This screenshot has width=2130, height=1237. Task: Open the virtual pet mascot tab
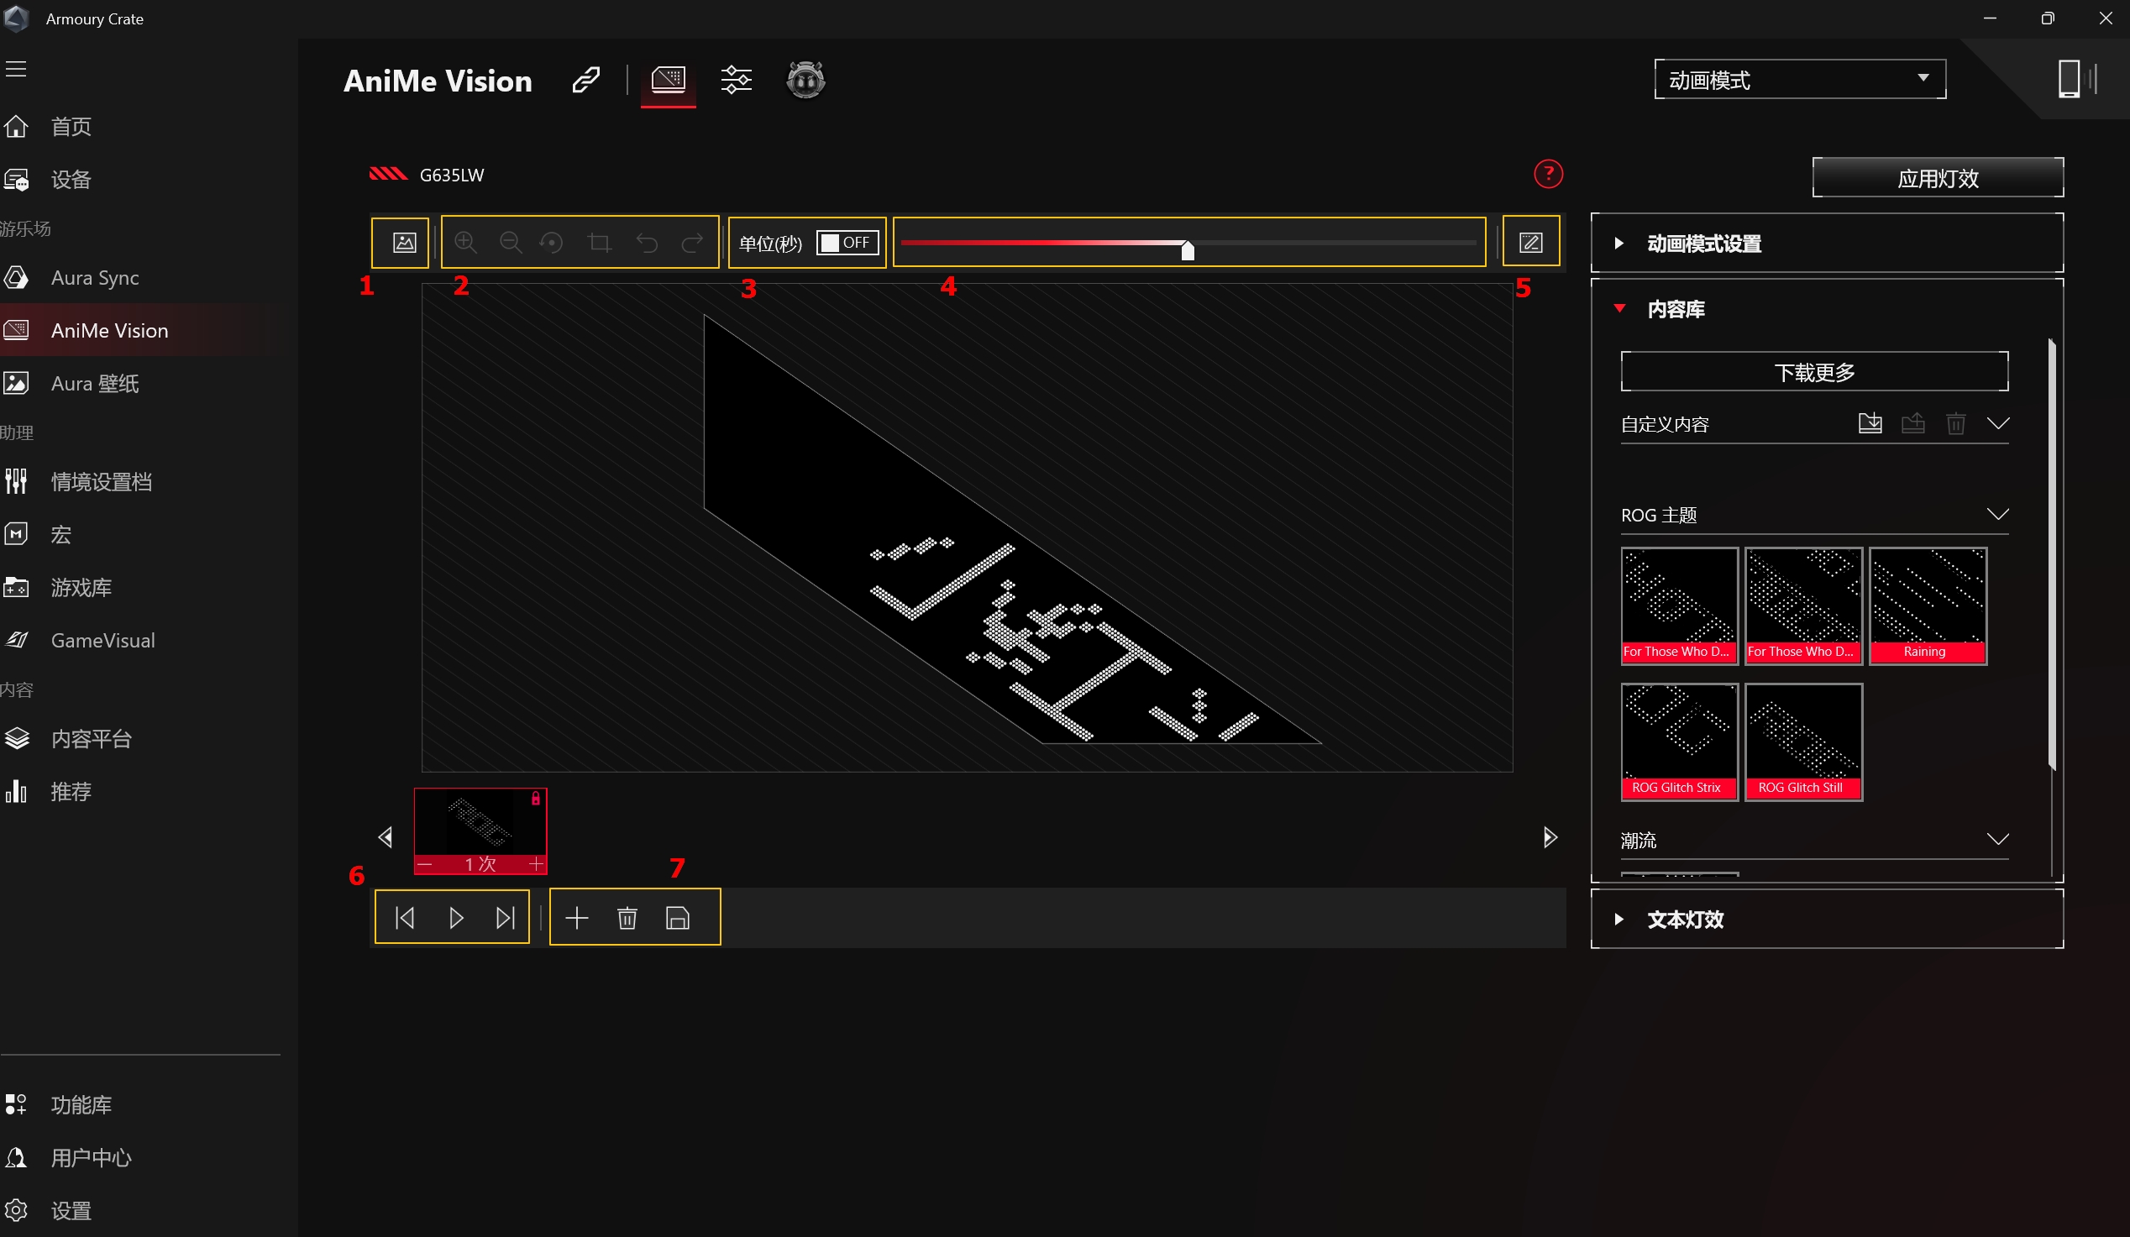[805, 81]
